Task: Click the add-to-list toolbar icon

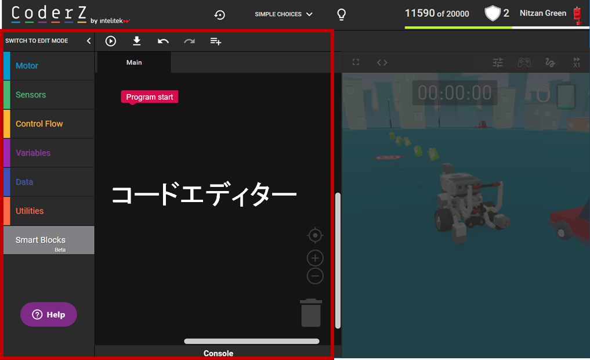Action: click(216, 41)
